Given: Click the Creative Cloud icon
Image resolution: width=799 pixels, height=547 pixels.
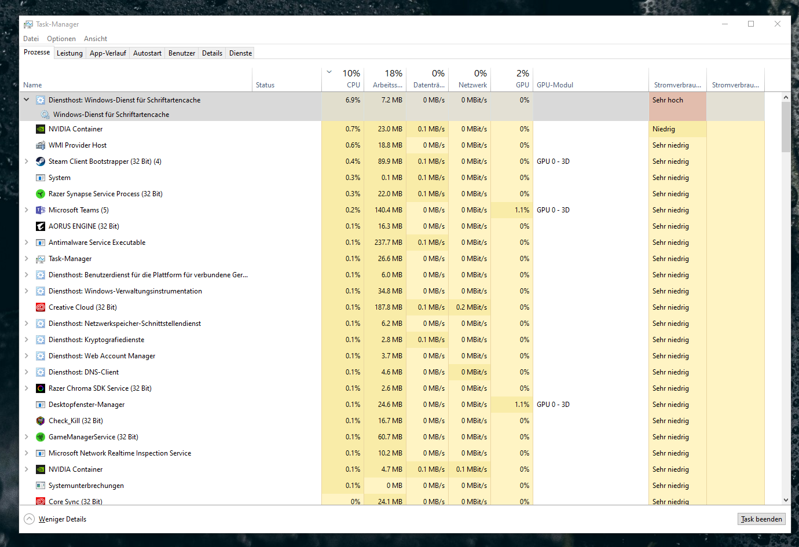Looking at the screenshot, I should click(41, 307).
